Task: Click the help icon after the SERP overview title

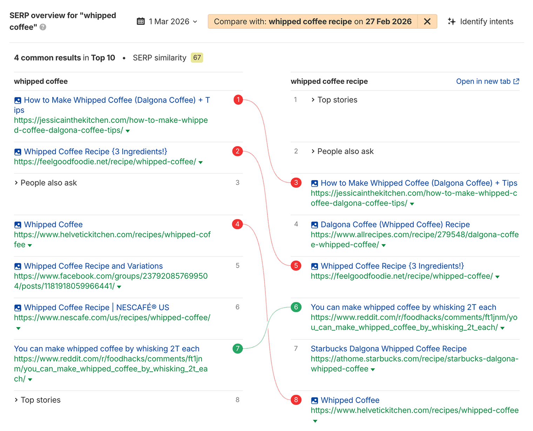Action: [42, 27]
